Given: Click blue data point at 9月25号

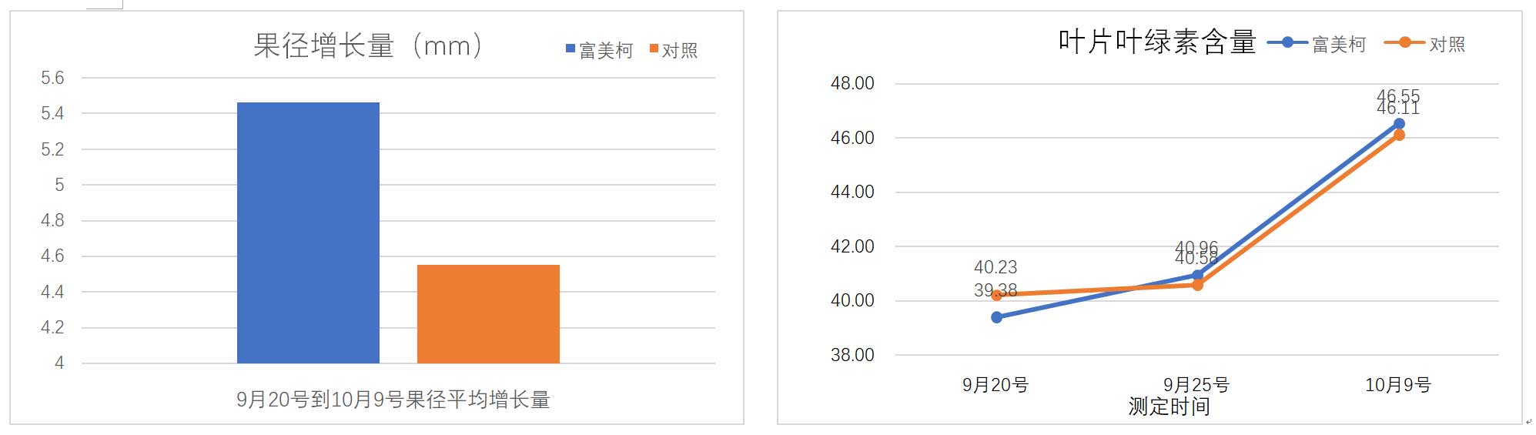Looking at the screenshot, I should tap(1197, 275).
